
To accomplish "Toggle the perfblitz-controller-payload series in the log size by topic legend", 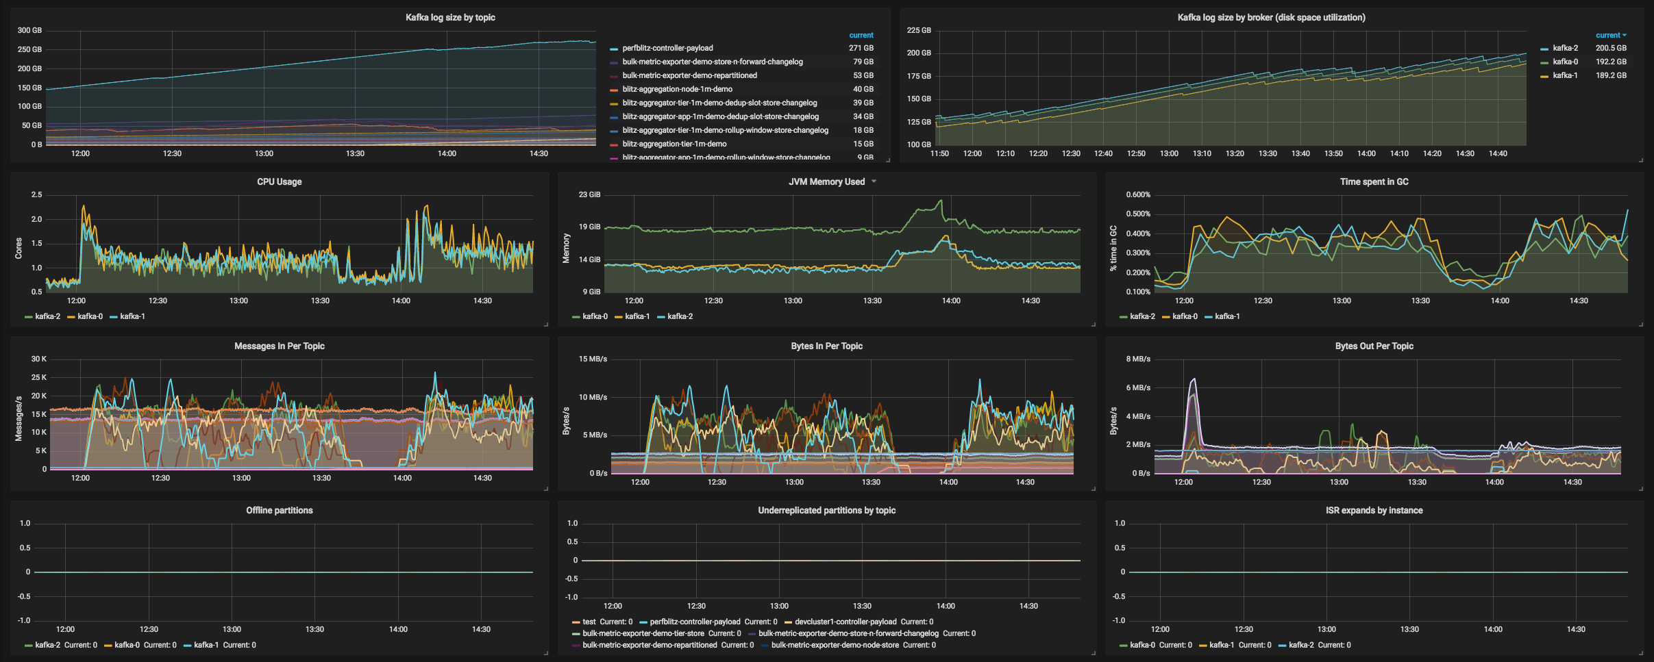I will point(667,48).
